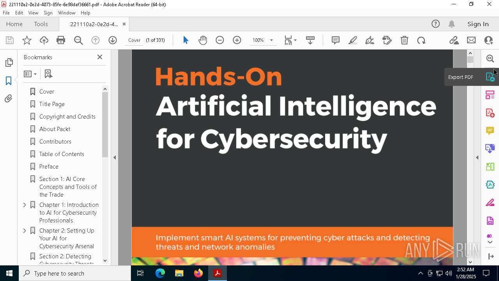Viewport: 499px width, 281px height.
Task: Jump to Preface bookmark
Action: [x=49, y=167]
